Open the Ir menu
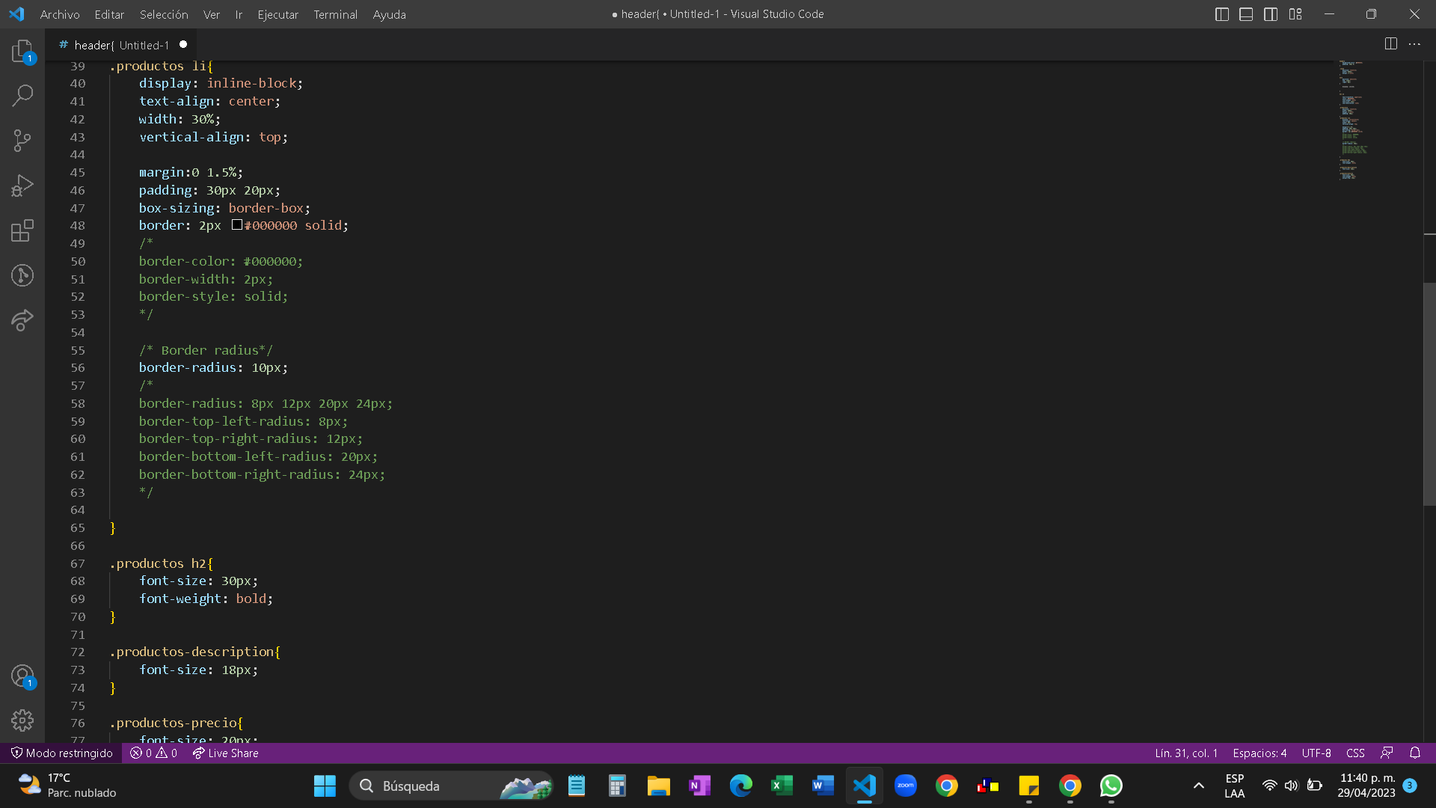Viewport: 1436px width, 808px height. 239,14
